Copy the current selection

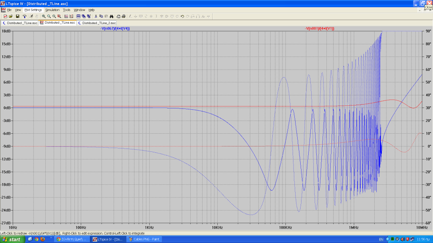(x=101, y=16)
